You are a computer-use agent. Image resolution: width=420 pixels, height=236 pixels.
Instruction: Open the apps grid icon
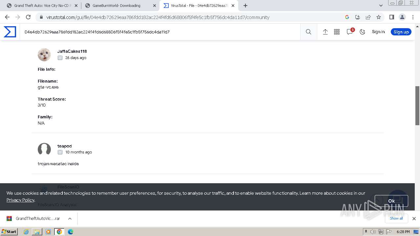337,32
